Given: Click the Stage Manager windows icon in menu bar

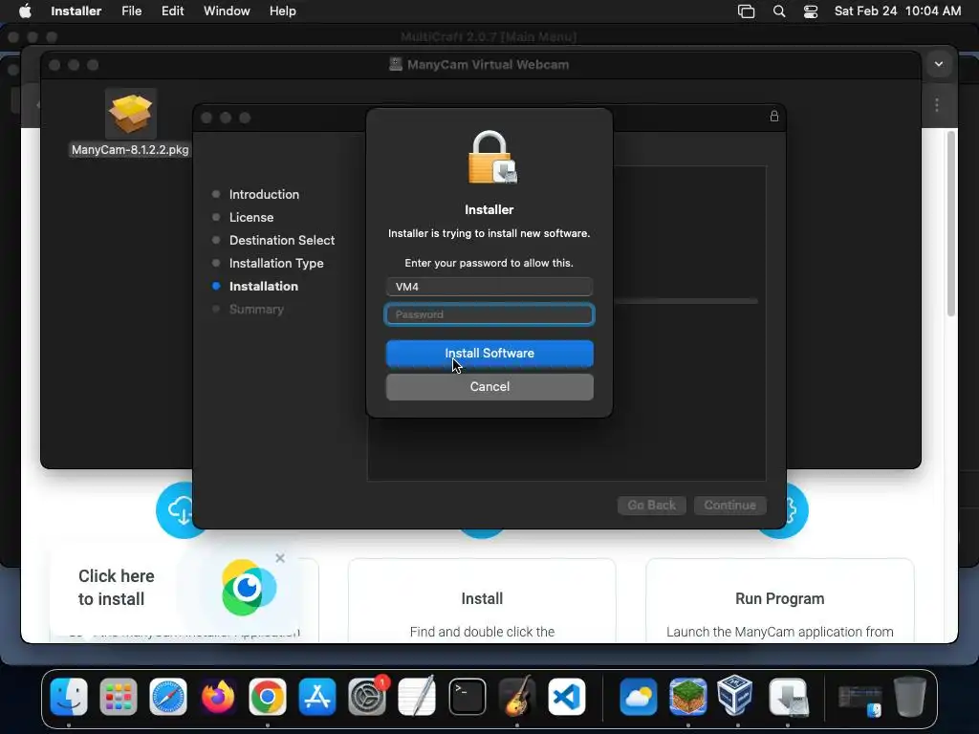Looking at the screenshot, I should coord(746,11).
